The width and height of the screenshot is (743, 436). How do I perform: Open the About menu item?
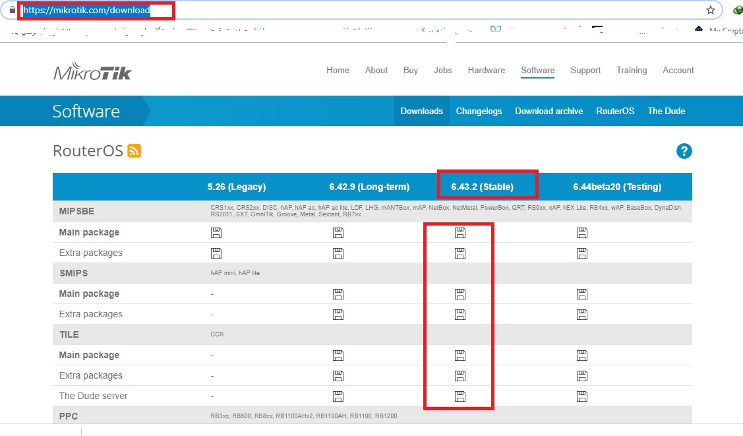376,70
